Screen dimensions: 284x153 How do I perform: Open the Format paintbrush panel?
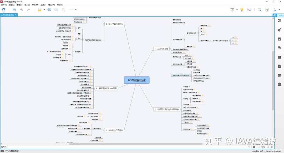279,30
